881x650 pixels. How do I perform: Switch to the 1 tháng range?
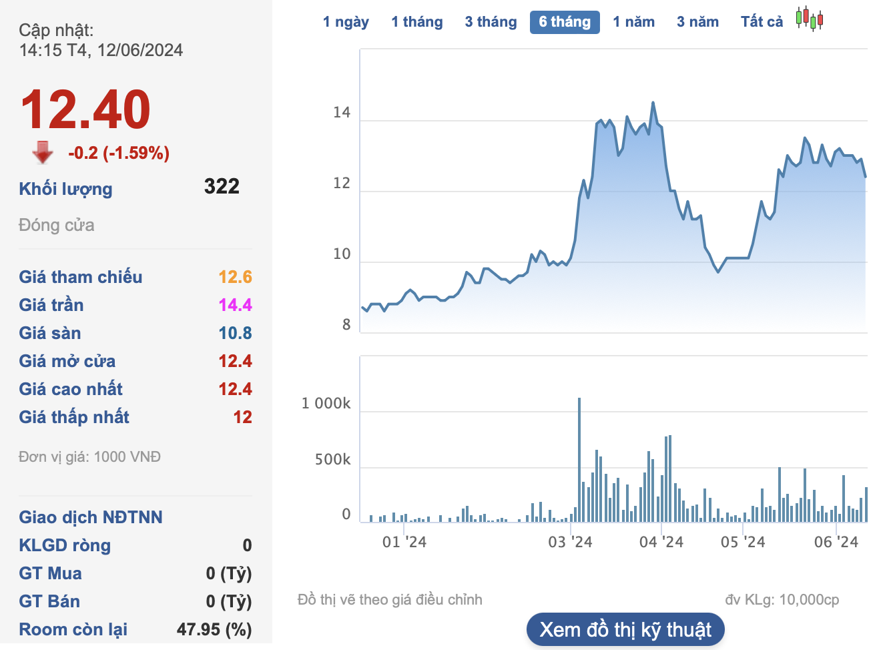pyautogui.click(x=416, y=22)
